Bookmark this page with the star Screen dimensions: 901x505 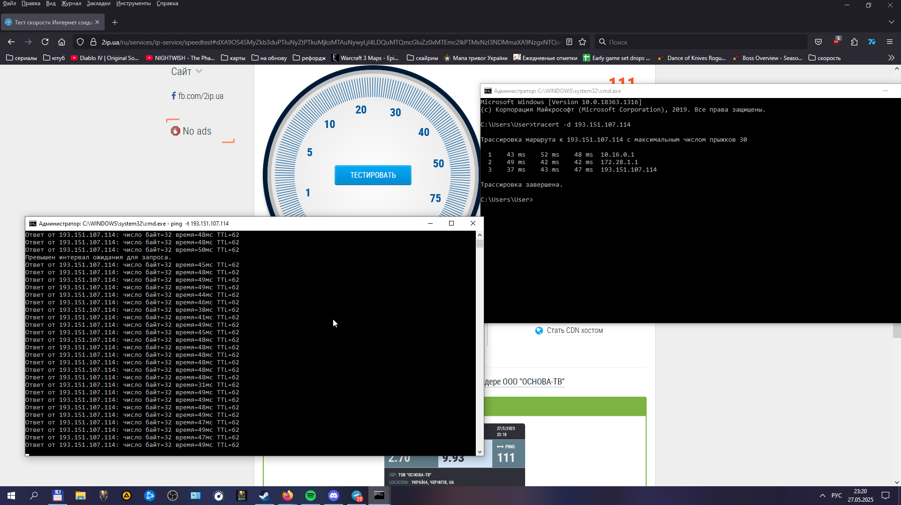click(582, 42)
